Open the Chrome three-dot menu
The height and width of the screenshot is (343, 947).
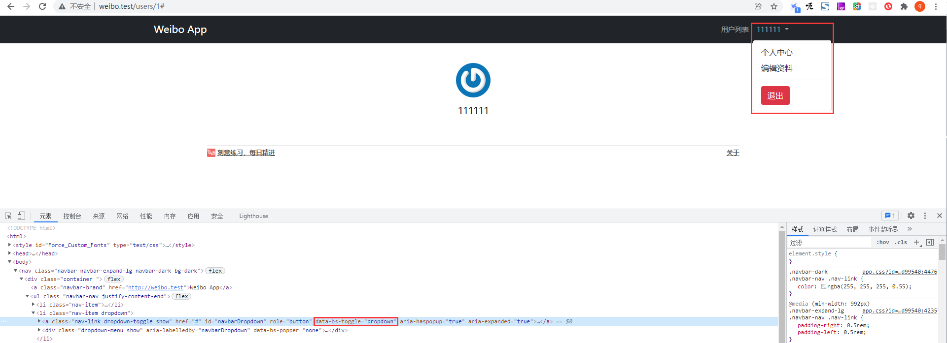coord(936,6)
